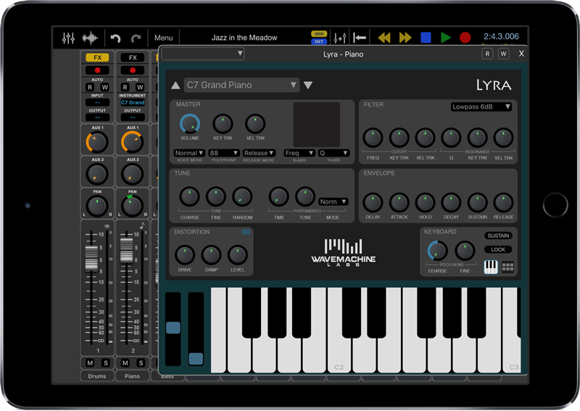Open the Freq X-axis dropdown
580x411 pixels.
pos(299,153)
